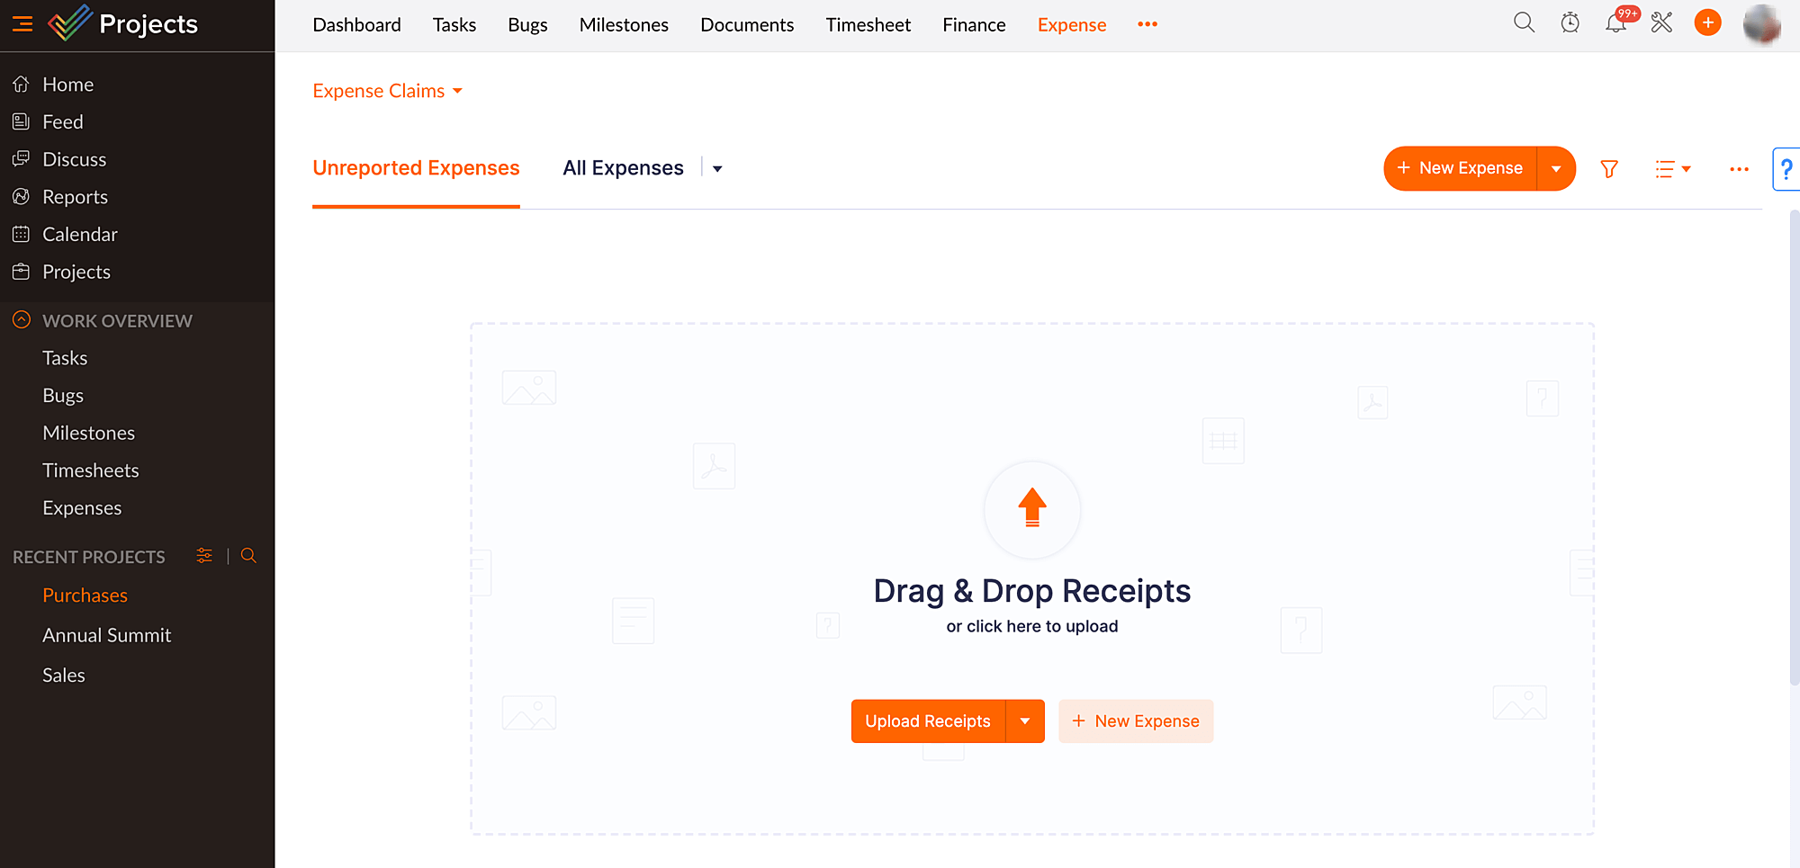Search recent projects magnifier icon
This screenshot has height=868, width=1800.
click(x=249, y=556)
